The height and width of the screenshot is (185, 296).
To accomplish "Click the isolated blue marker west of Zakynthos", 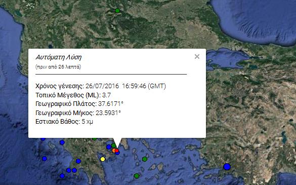I will [x=45, y=159].
